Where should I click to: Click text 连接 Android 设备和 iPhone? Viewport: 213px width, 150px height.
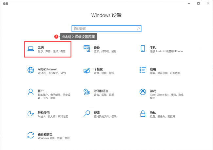[x=166, y=51]
